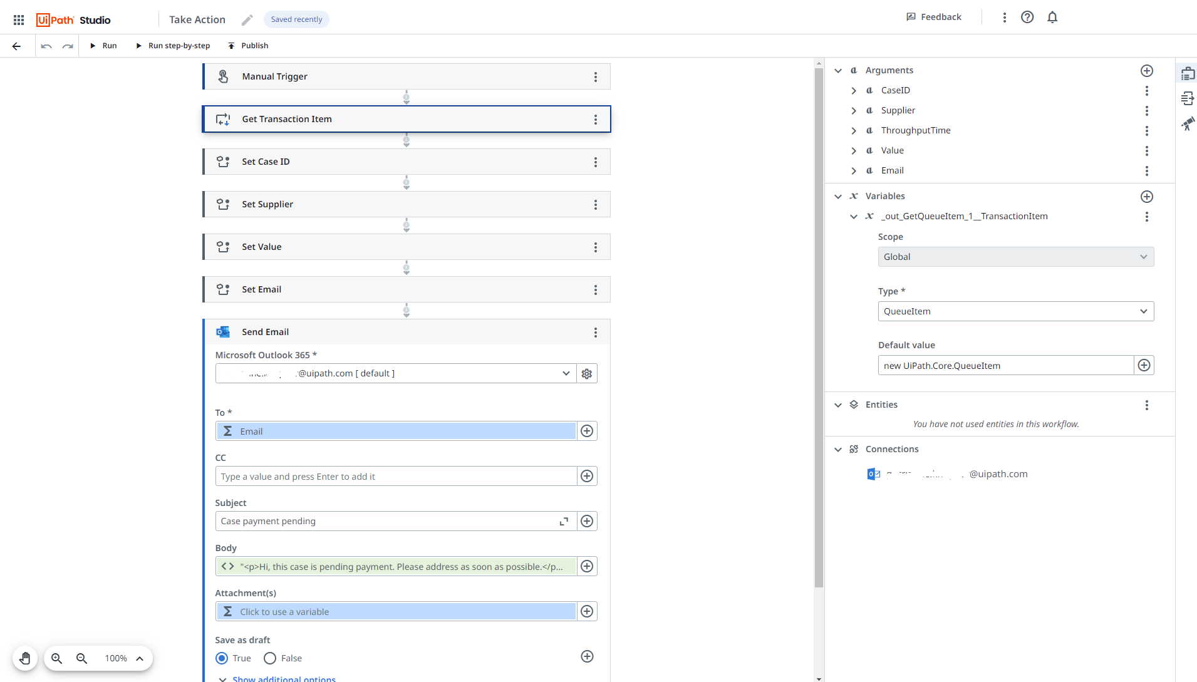Click the Show additional options link
1197x682 pixels.
283,678
